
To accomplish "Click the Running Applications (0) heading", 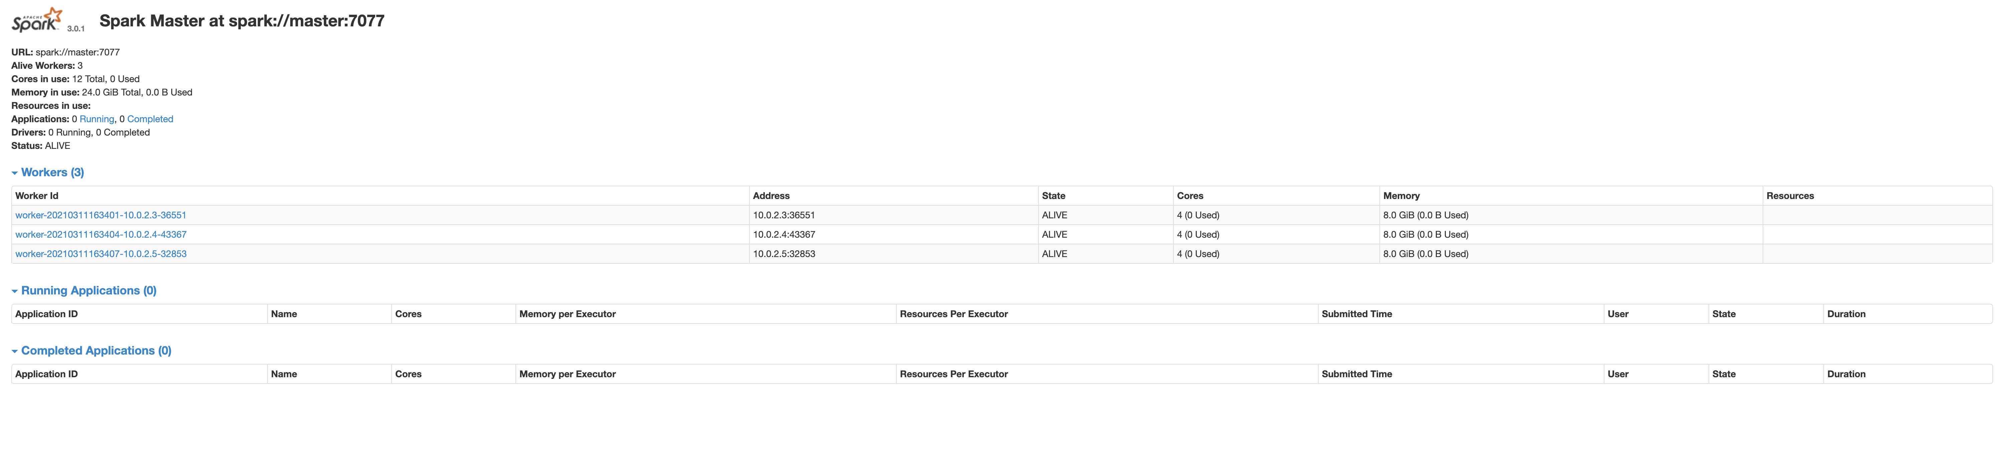I will pos(89,291).
